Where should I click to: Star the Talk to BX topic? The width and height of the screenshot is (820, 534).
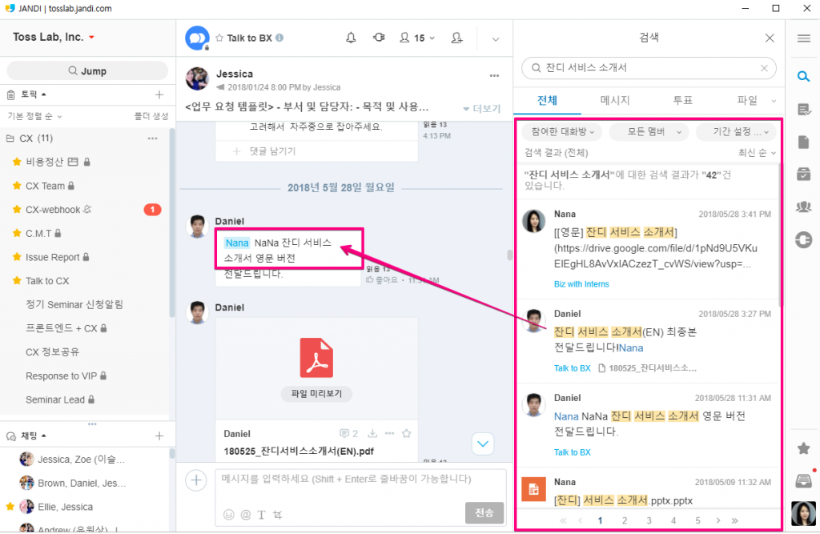click(x=219, y=38)
